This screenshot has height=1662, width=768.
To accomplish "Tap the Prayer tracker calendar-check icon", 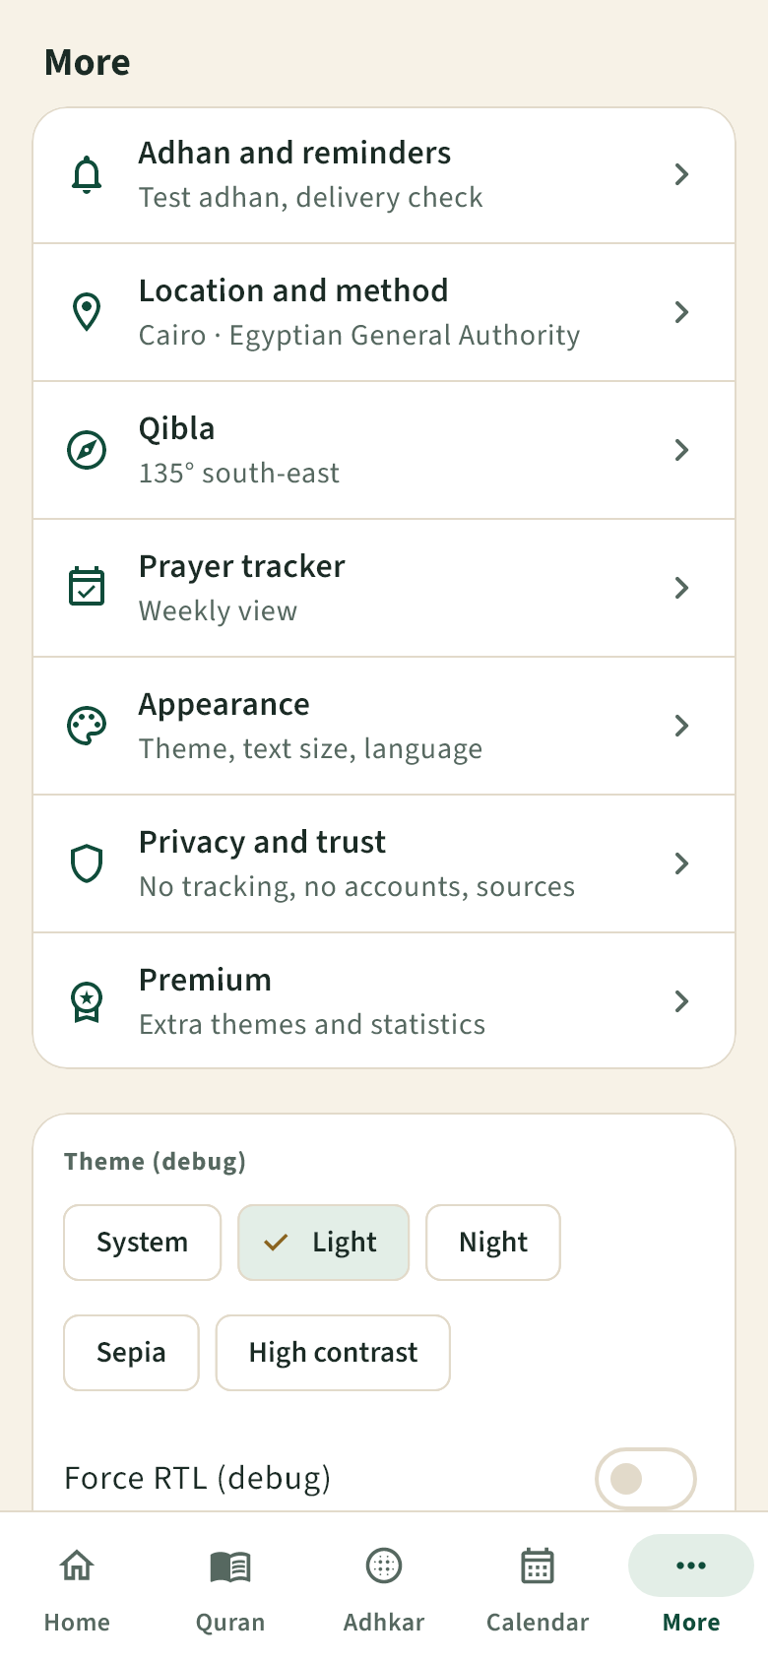I will (x=87, y=587).
